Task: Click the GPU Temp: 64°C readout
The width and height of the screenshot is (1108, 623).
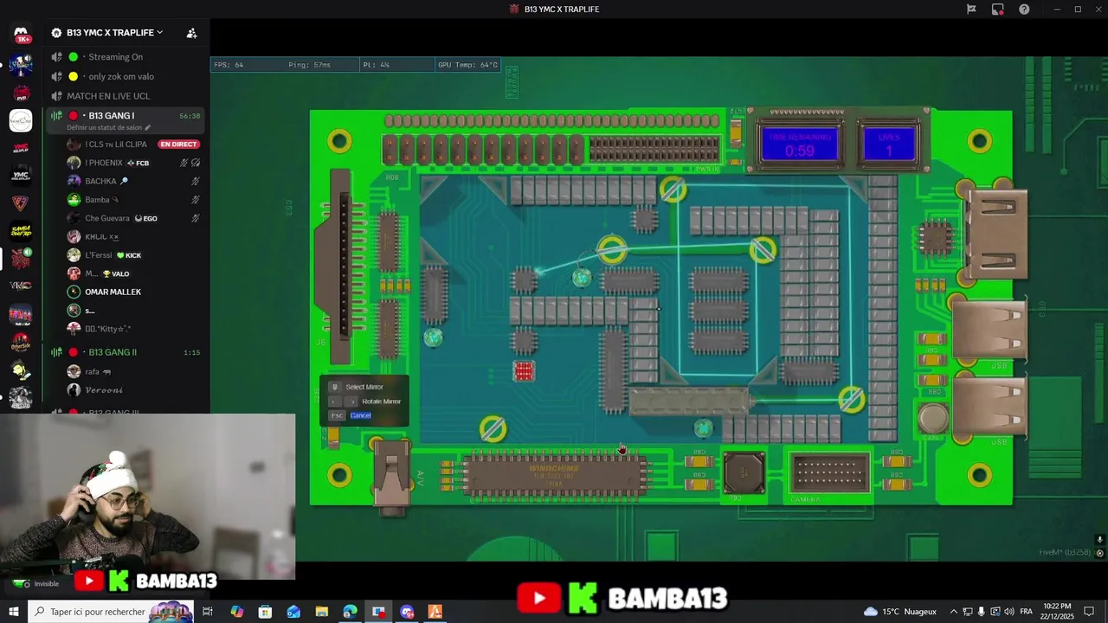Action: tap(467, 65)
